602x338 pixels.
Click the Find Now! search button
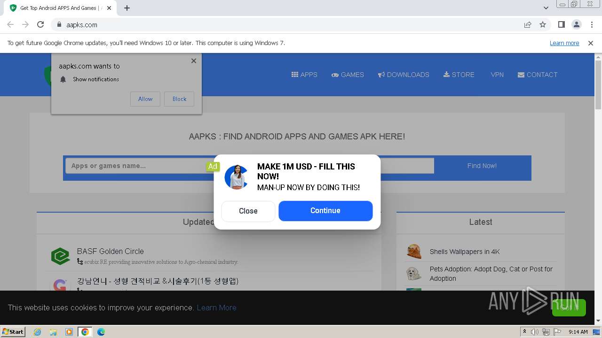482,166
